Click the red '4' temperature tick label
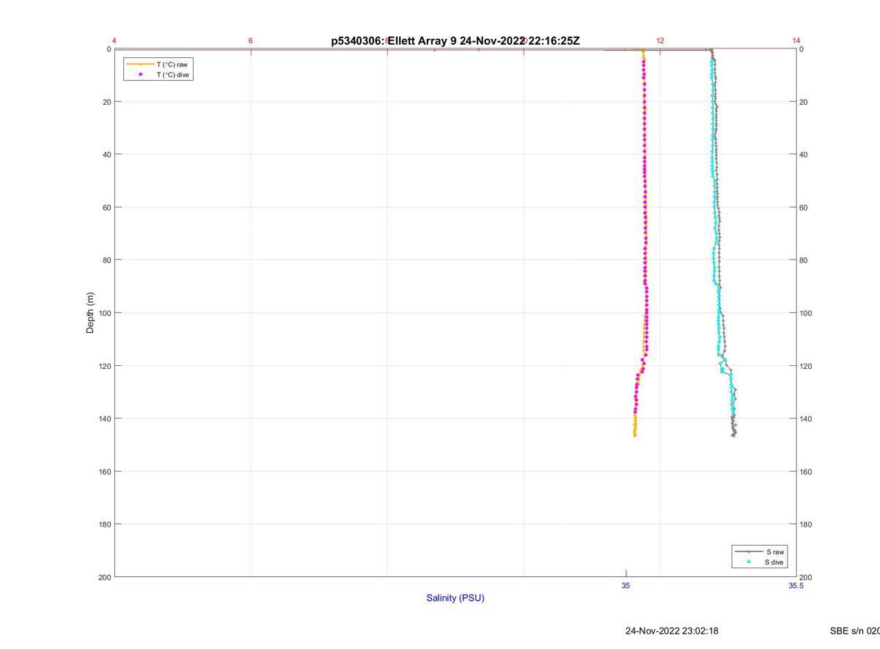Screen dimensions: 880x649 tap(114, 40)
